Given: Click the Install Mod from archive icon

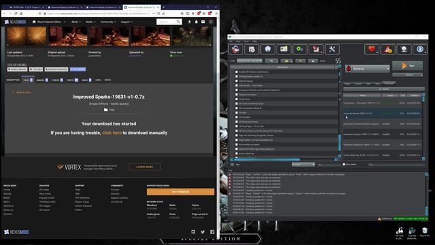Looking at the screenshot, I should (251, 50).
